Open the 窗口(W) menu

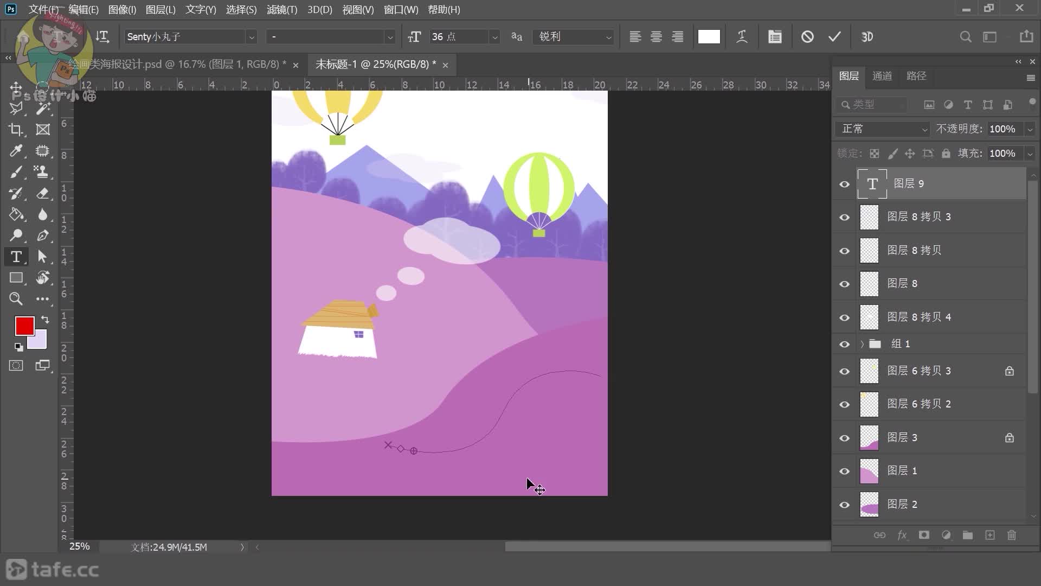[401, 10]
